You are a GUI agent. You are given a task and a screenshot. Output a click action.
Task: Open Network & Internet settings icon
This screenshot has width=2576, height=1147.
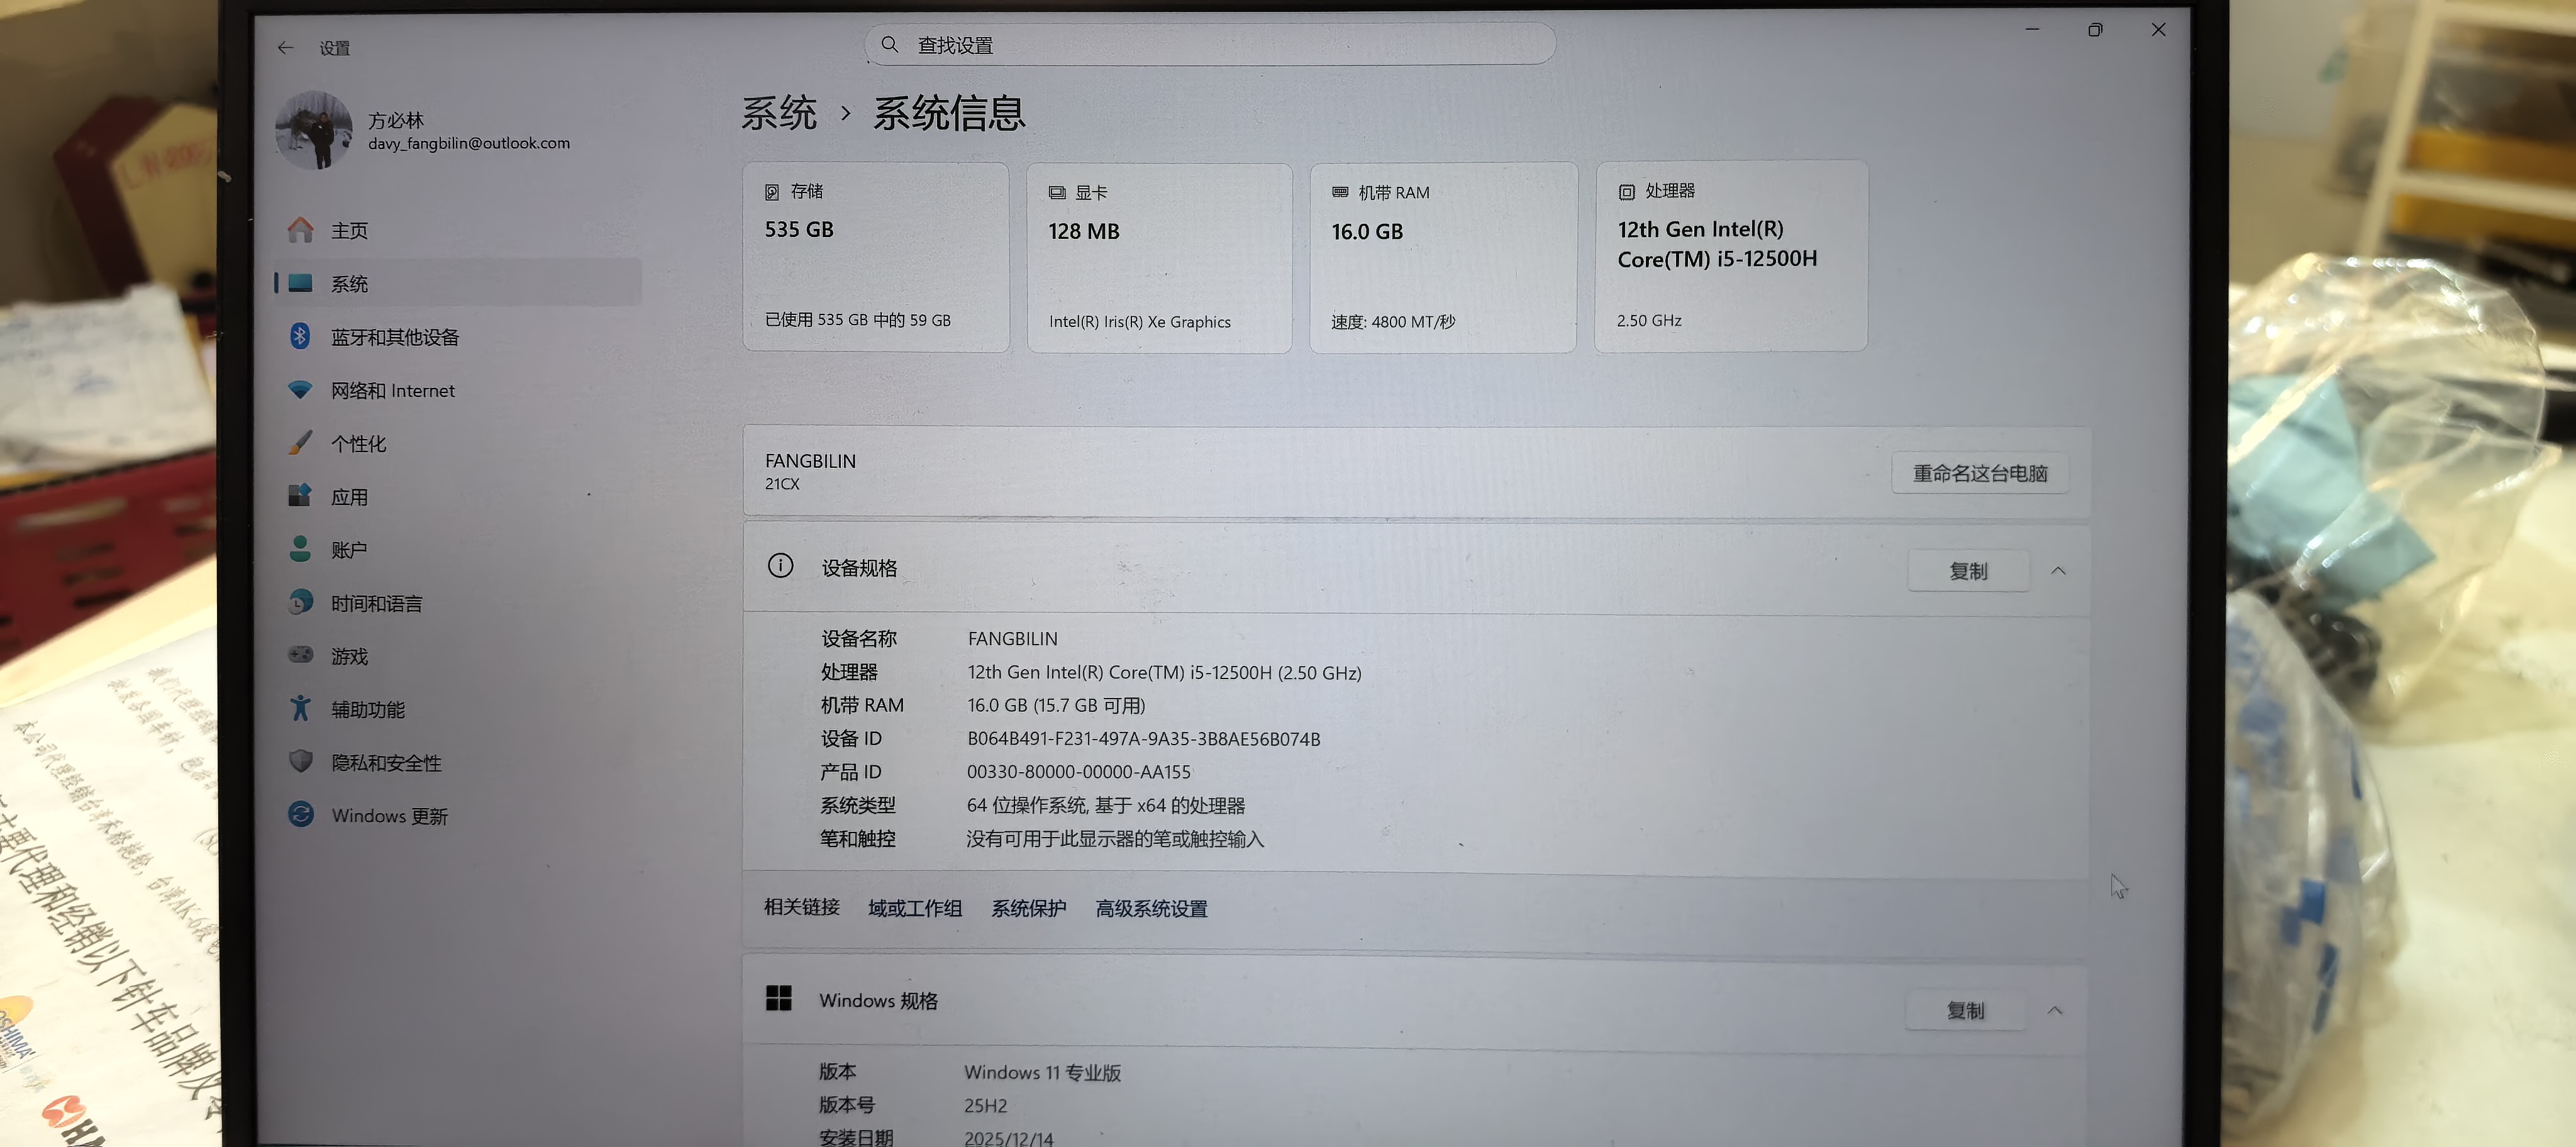(x=300, y=390)
